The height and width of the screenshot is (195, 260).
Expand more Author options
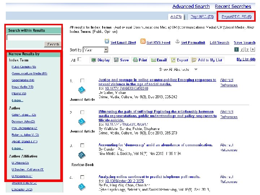click(x=17, y=148)
